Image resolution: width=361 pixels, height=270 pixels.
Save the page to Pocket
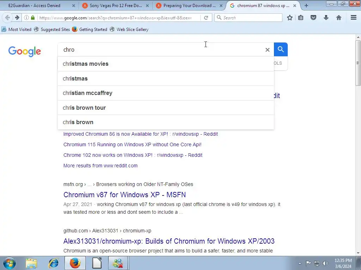[x=313, y=18]
